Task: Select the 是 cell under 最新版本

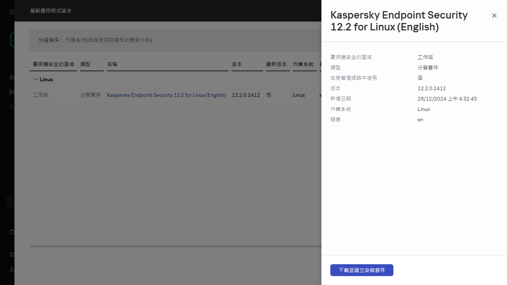Action: click(268, 95)
